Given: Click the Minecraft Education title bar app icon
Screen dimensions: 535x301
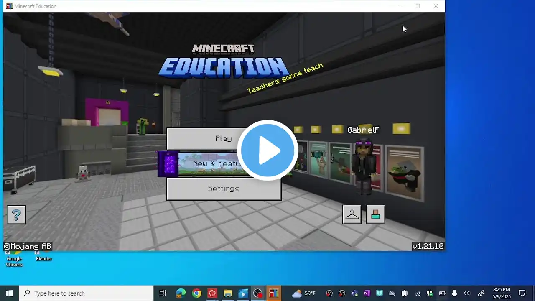Looking at the screenshot, I should (x=9, y=6).
